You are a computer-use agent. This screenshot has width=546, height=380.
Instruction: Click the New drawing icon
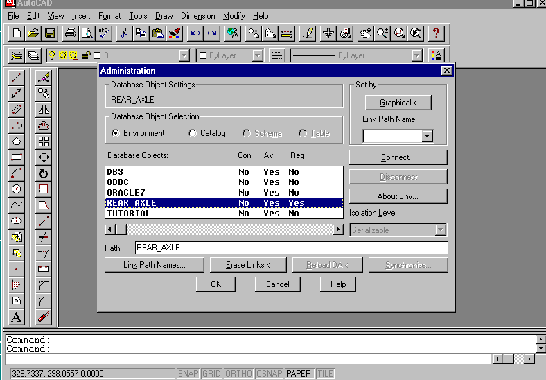tap(17, 33)
